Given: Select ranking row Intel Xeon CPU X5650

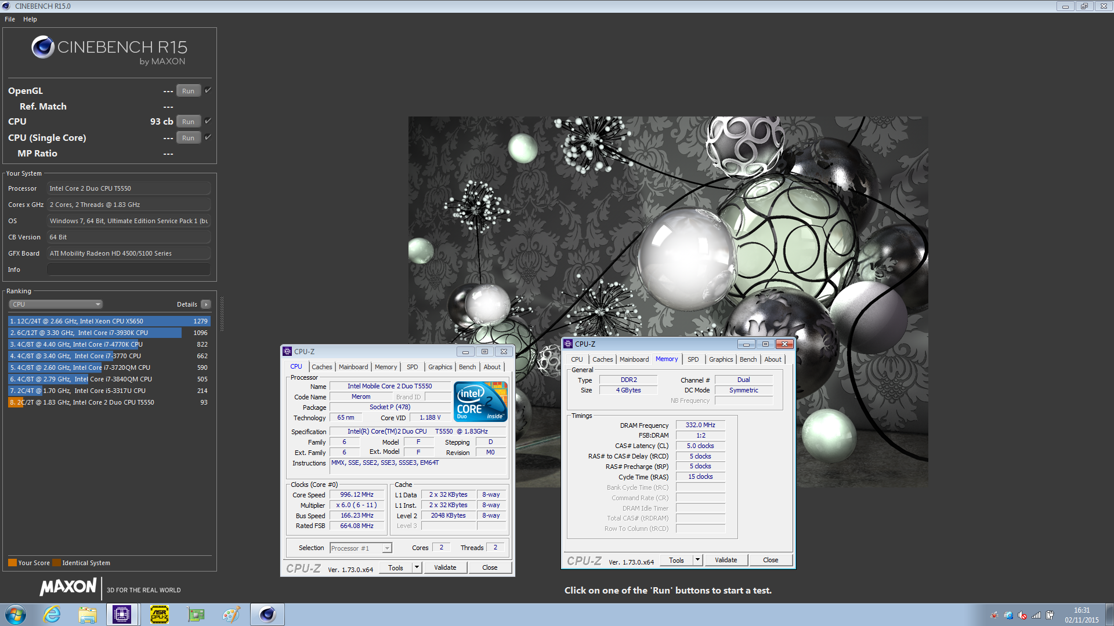Looking at the screenshot, I should [109, 321].
